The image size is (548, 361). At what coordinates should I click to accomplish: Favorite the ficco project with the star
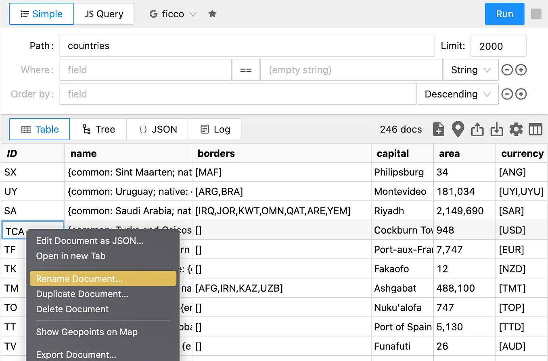(212, 14)
